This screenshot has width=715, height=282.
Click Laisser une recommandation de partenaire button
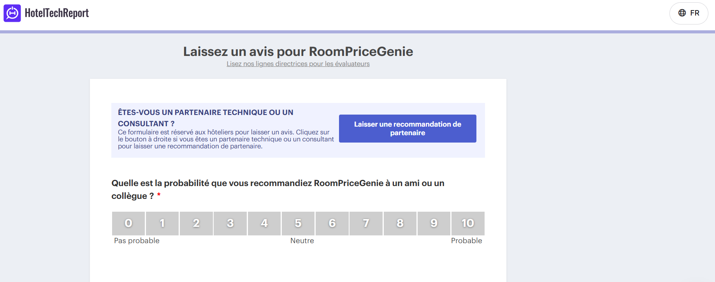pyautogui.click(x=408, y=129)
